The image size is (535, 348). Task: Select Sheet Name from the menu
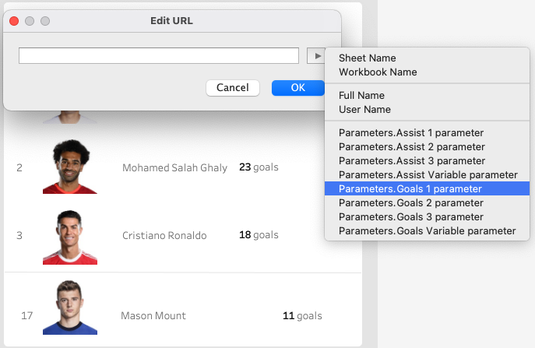point(367,58)
